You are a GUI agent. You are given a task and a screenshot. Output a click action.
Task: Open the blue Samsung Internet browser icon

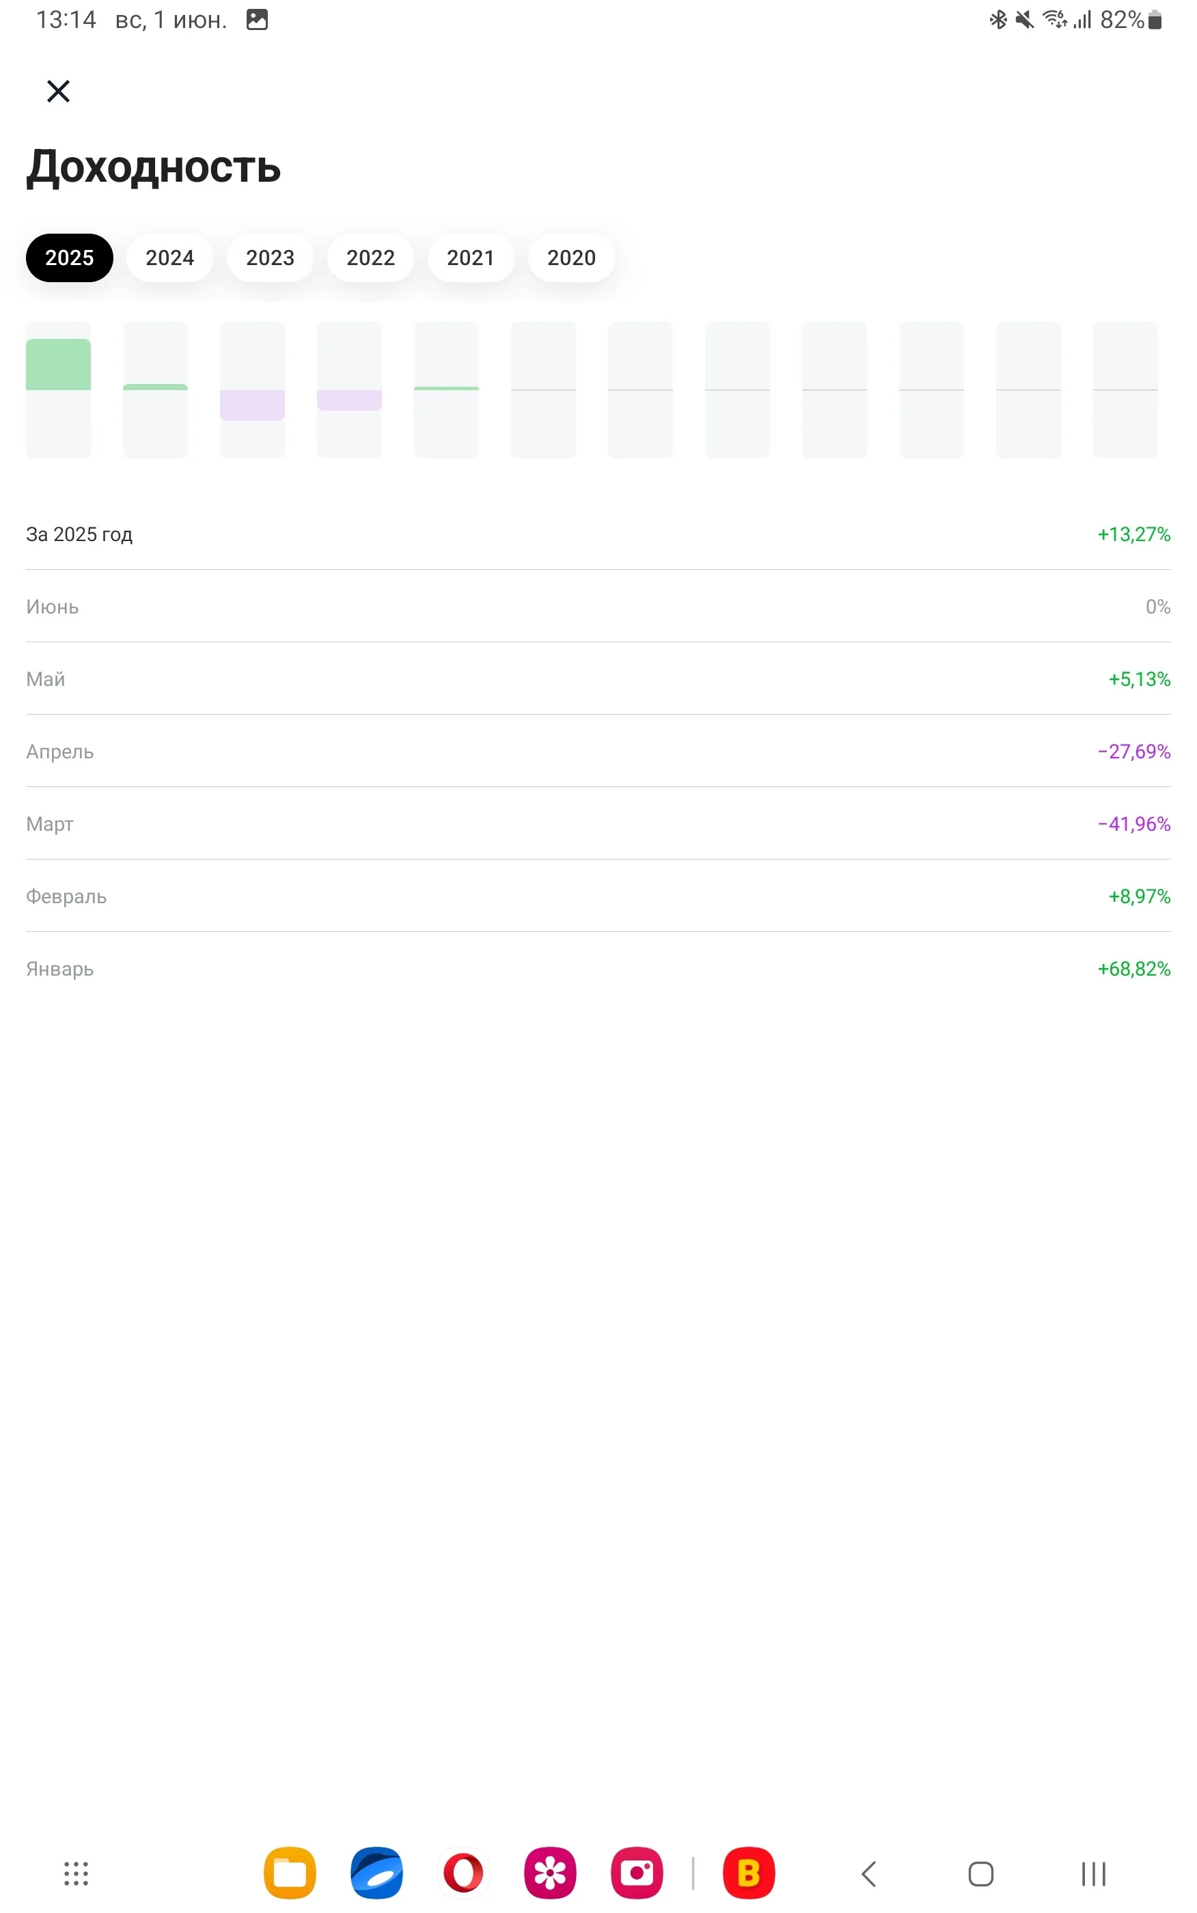pyautogui.click(x=377, y=1873)
